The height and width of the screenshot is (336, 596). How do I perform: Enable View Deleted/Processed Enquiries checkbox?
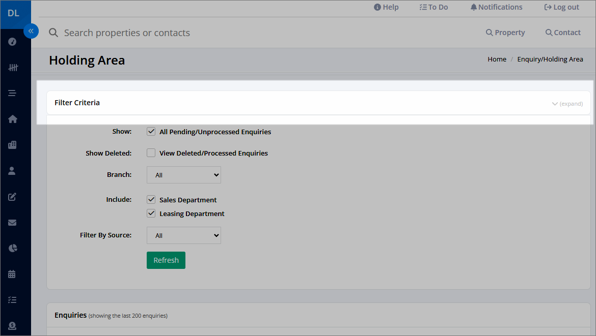pos(151,153)
